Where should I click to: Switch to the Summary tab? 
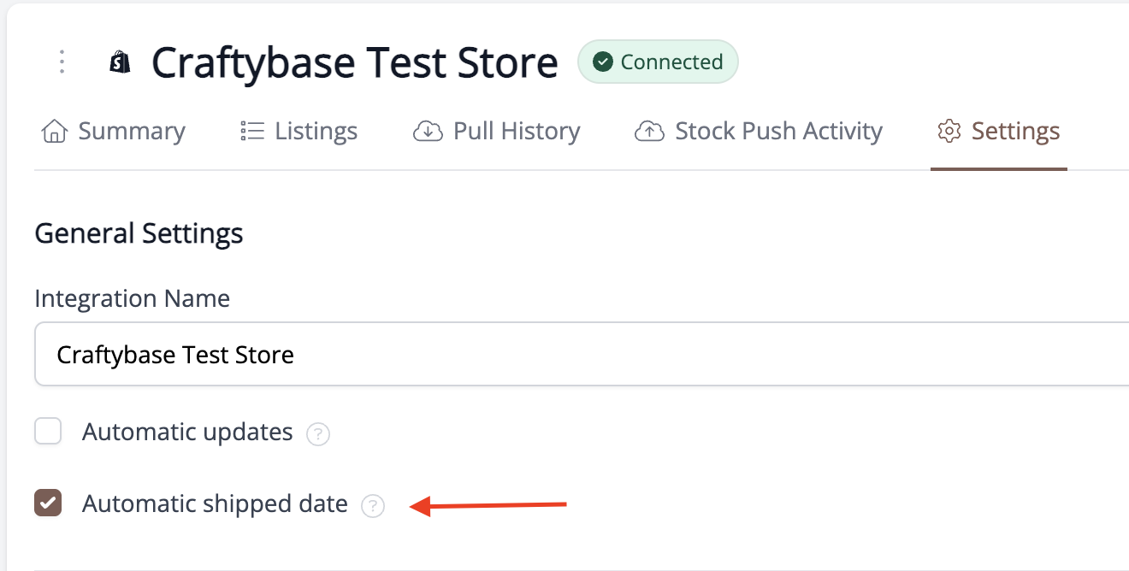coord(113,132)
